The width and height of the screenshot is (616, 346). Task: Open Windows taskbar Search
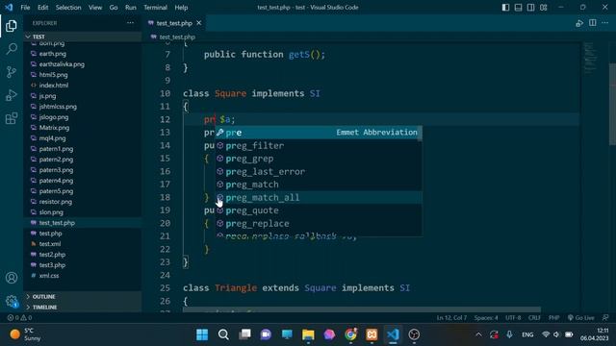(x=223, y=334)
